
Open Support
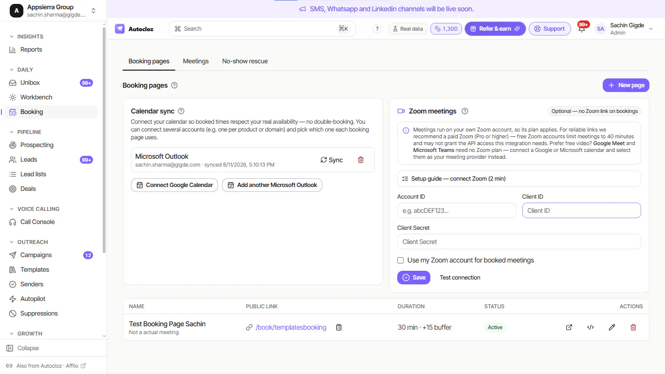[550, 29]
